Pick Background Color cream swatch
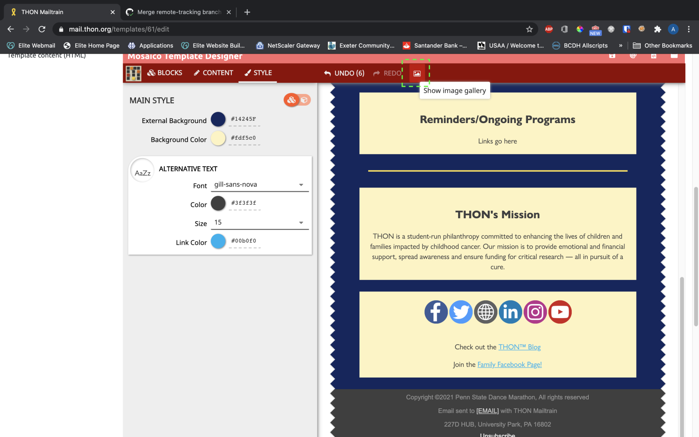Image resolution: width=699 pixels, height=437 pixels. [218, 138]
